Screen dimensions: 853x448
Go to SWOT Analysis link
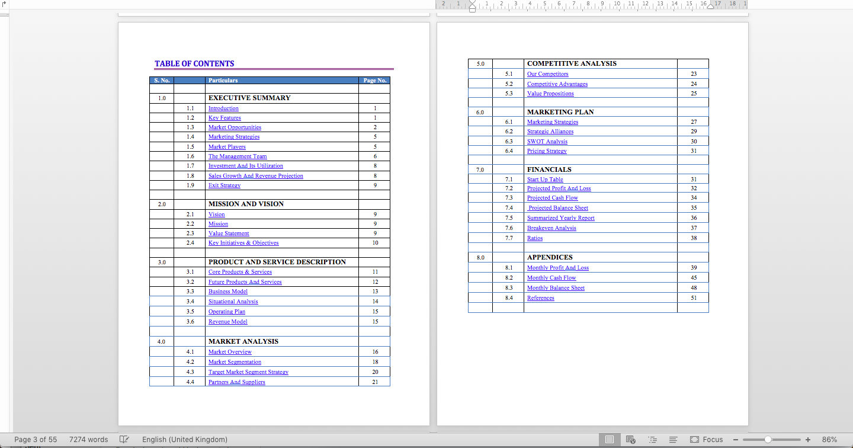547,142
